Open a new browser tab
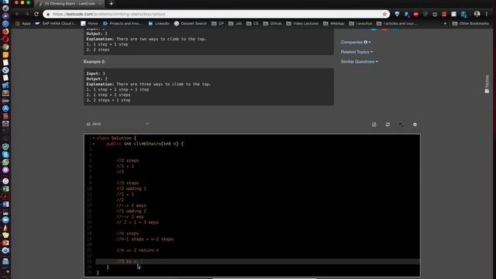The height and width of the screenshot is (279, 496). pos(111,3)
